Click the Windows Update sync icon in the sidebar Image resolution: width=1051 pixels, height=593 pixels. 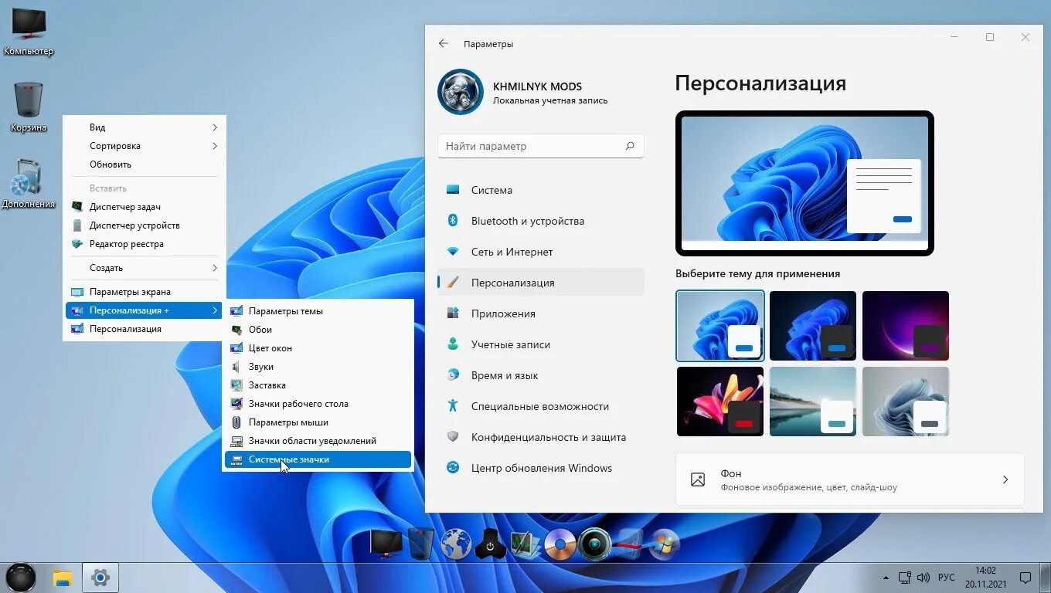coord(454,468)
